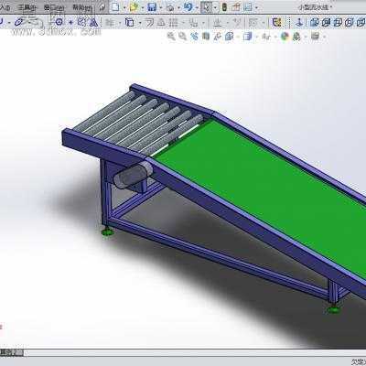The height and width of the screenshot is (366, 366).
Task: Click the Print icon
Action: coord(170,7)
